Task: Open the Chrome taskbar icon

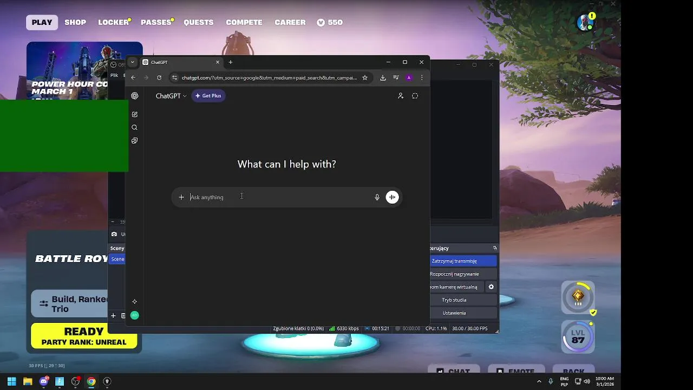Action: 91,381
